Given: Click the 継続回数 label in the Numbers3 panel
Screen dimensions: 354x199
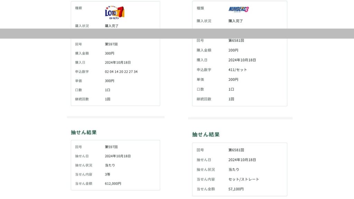Looking at the screenshot, I should [x=204, y=99].
